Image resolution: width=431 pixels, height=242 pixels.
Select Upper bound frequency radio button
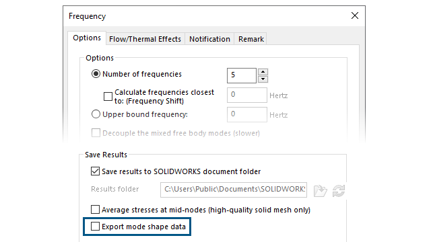point(96,114)
